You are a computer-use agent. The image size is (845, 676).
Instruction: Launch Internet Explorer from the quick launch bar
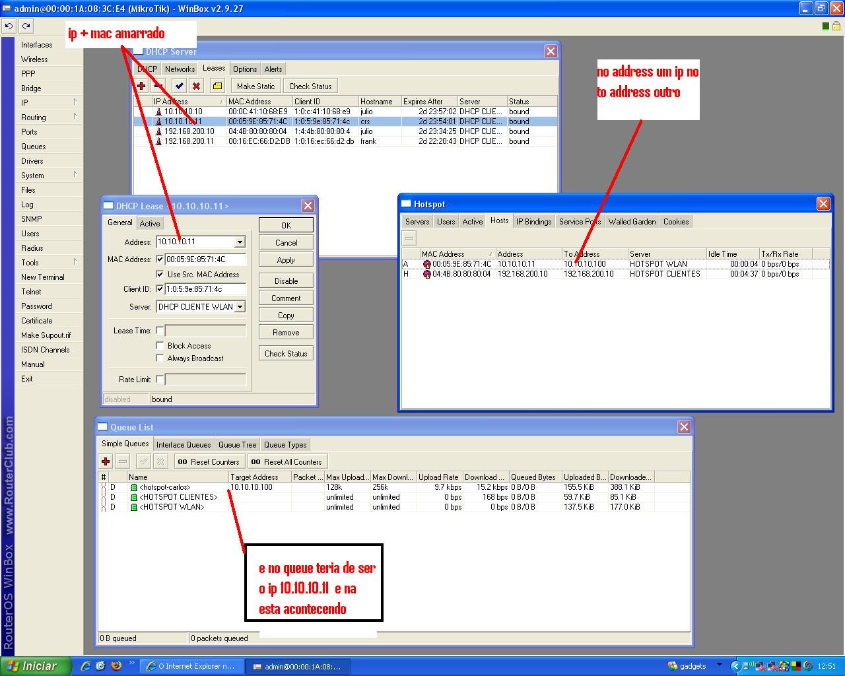pos(85,666)
